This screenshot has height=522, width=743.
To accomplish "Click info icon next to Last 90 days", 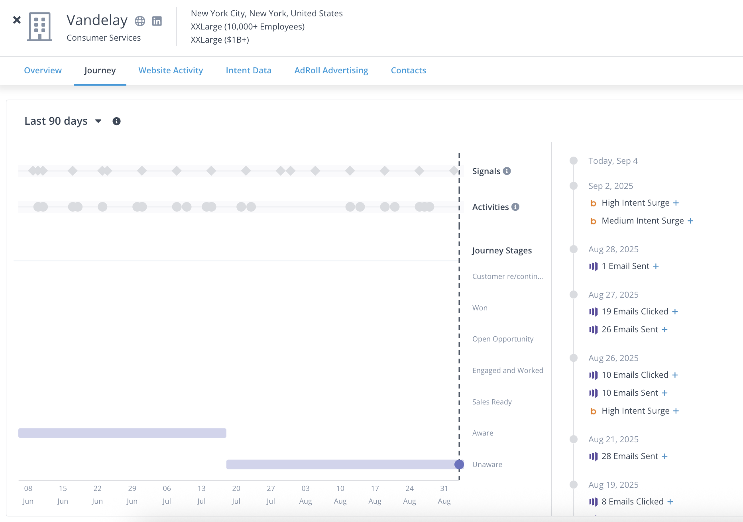I will tap(116, 121).
